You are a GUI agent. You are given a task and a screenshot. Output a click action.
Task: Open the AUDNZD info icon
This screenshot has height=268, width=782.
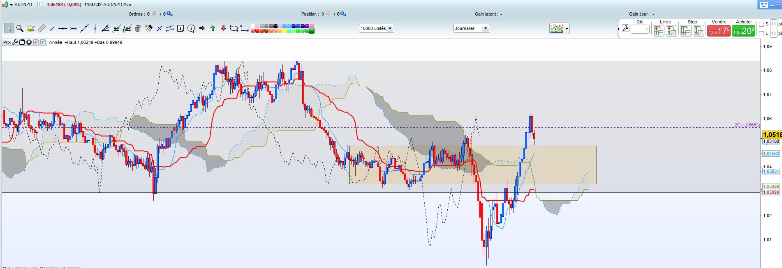[x=40, y=5]
